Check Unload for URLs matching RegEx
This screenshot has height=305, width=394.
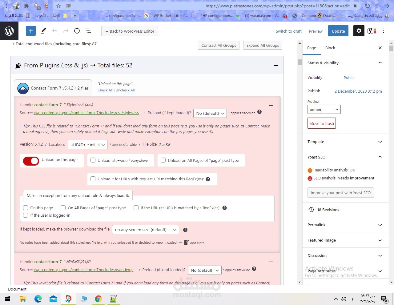(93, 179)
